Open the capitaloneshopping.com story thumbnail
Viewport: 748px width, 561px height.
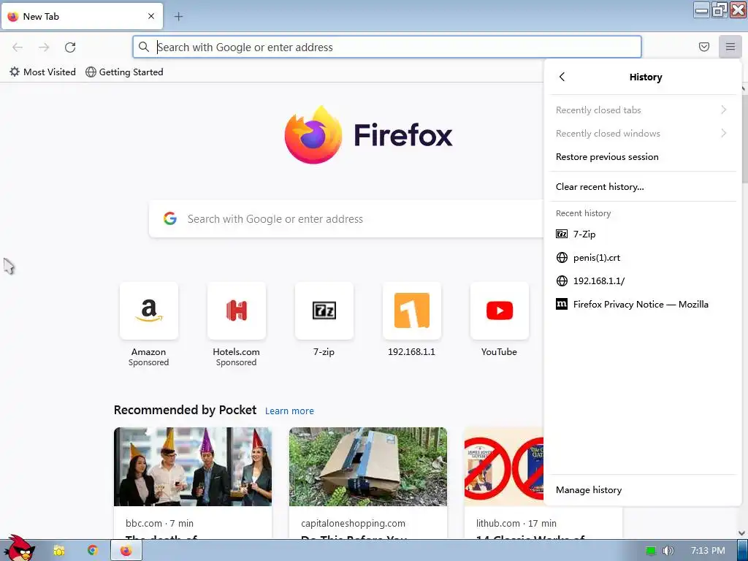tap(368, 467)
